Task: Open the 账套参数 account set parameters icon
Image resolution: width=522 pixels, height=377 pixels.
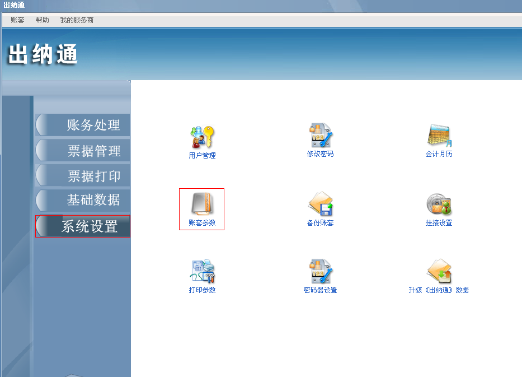Action: coord(202,204)
